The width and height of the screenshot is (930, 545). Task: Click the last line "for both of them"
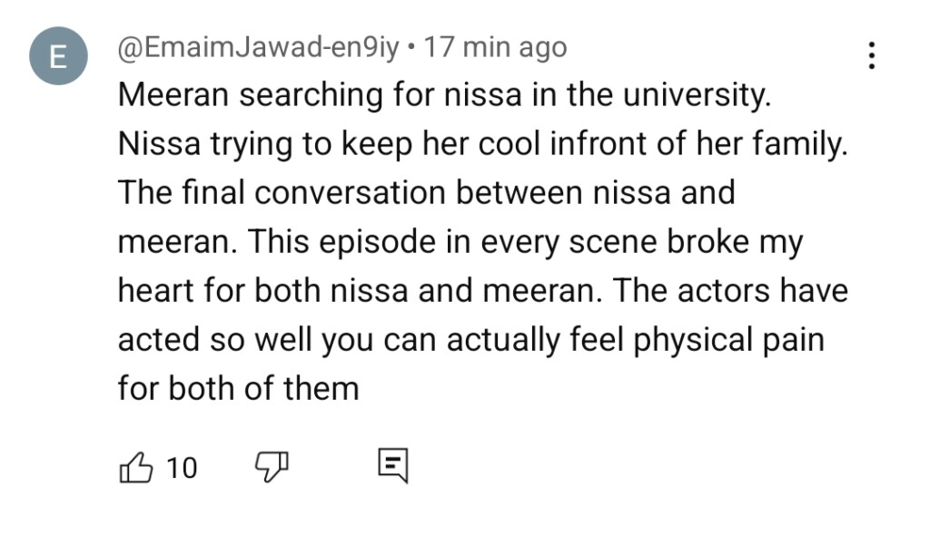coord(238,389)
